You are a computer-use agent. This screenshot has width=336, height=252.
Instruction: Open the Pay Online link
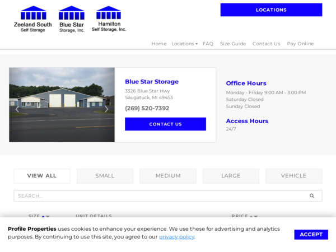coord(300,44)
